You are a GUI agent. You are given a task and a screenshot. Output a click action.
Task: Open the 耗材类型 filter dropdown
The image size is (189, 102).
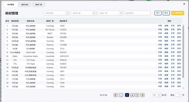57,13
